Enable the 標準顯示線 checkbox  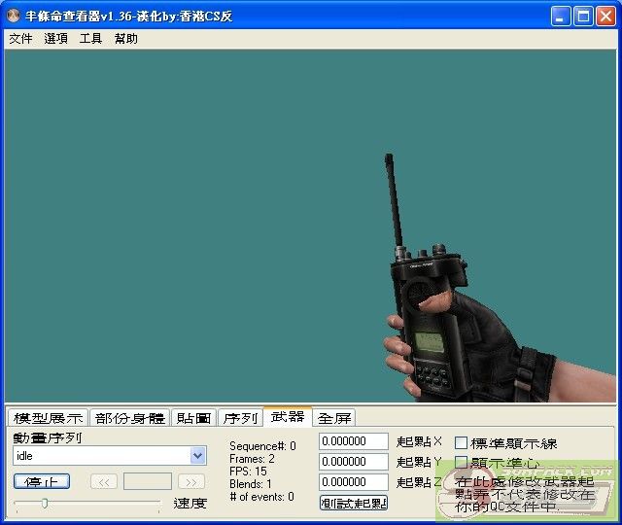461,443
